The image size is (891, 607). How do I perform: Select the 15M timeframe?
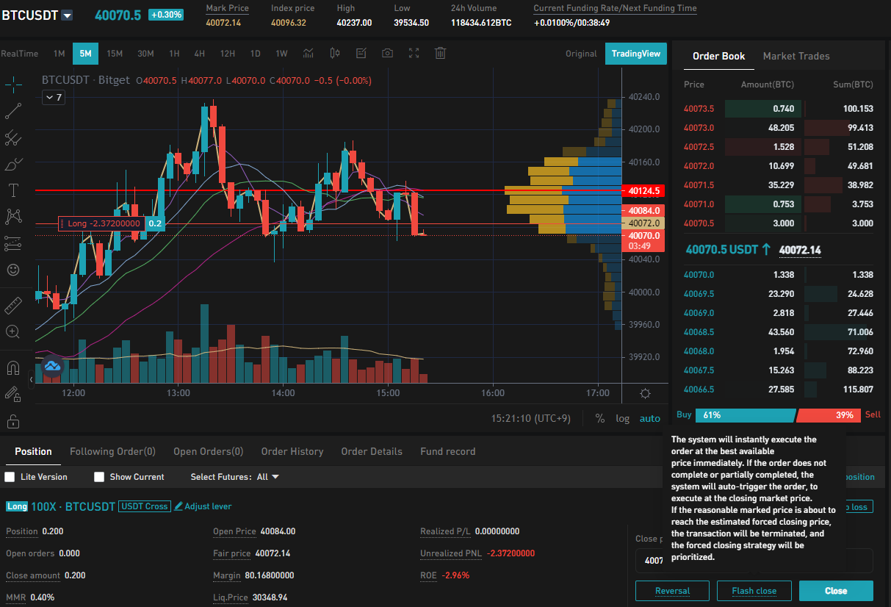point(114,54)
